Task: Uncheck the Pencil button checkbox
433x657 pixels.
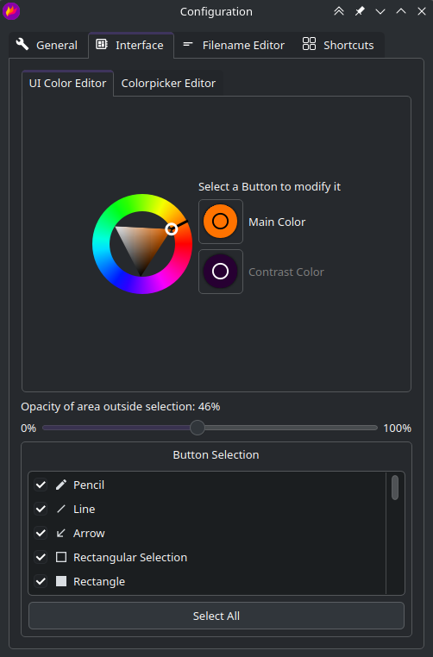Action: point(41,485)
